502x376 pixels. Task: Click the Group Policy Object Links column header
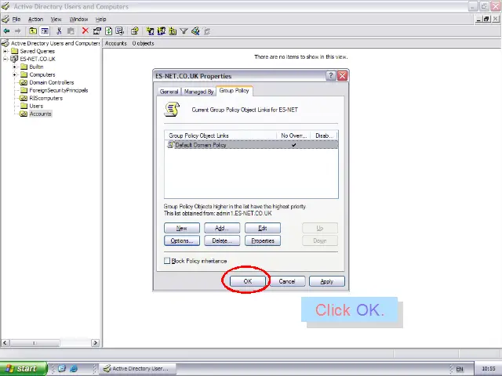point(220,136)
